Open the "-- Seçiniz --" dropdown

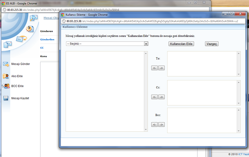[107, 44]
